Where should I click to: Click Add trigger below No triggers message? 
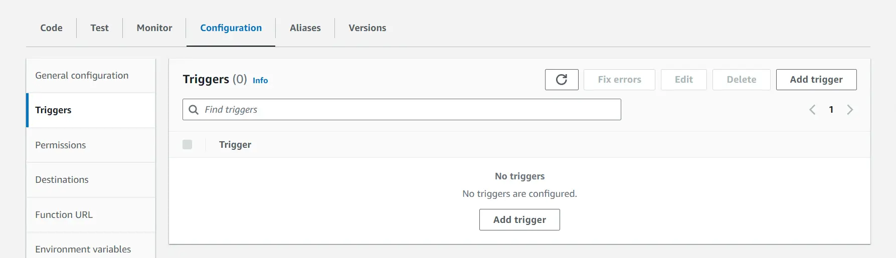(x=519, y=220)
